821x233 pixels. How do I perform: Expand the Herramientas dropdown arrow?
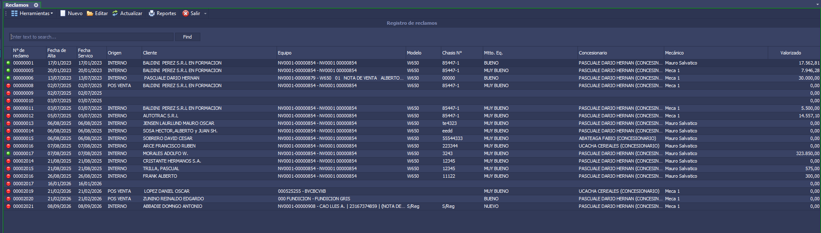click(52, 13)
